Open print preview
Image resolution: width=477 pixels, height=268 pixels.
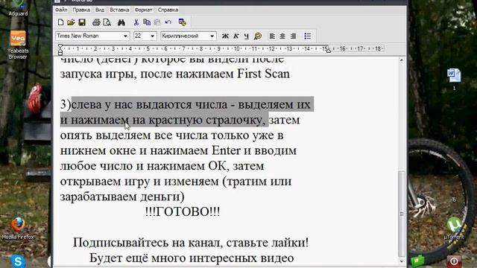tap(107, 22)
